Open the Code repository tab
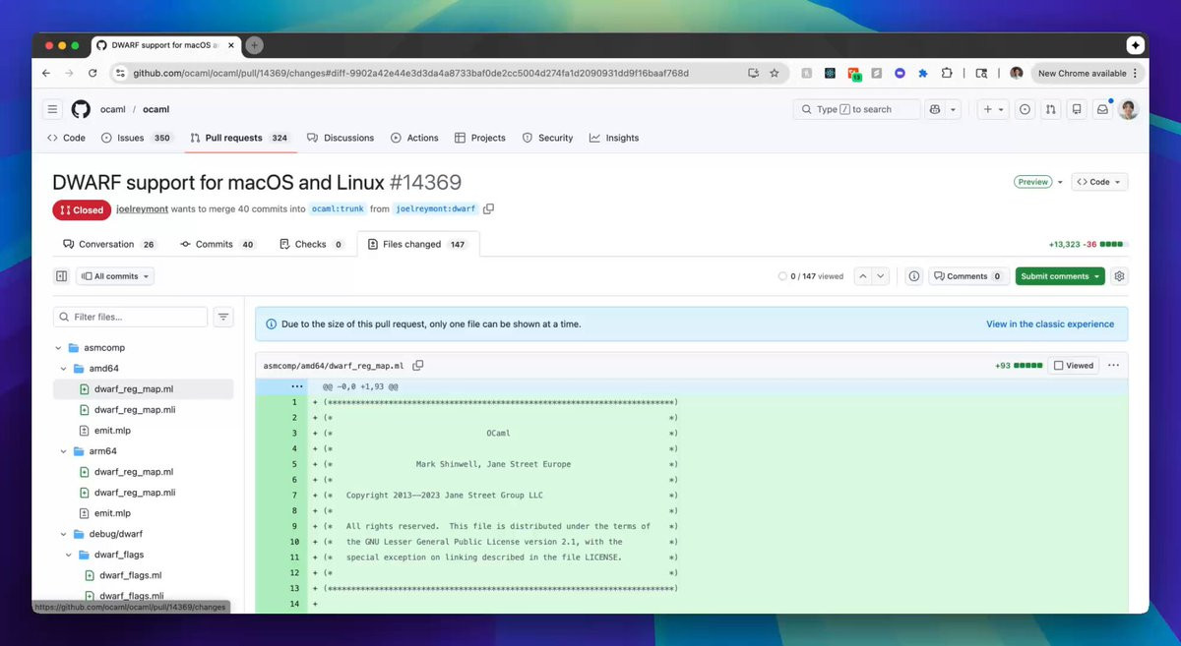The height and width of the screenshot is (646, 1181). 66,138
